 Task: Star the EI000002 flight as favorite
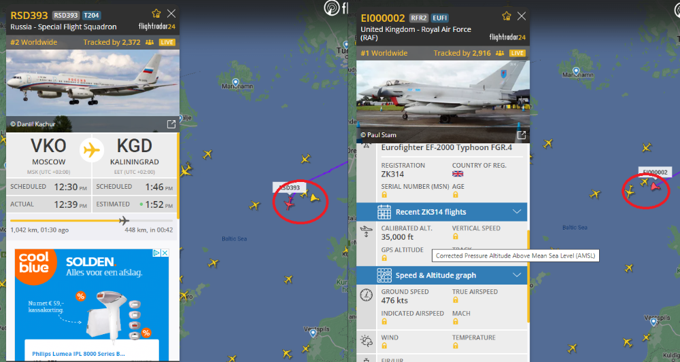point(506,16)
